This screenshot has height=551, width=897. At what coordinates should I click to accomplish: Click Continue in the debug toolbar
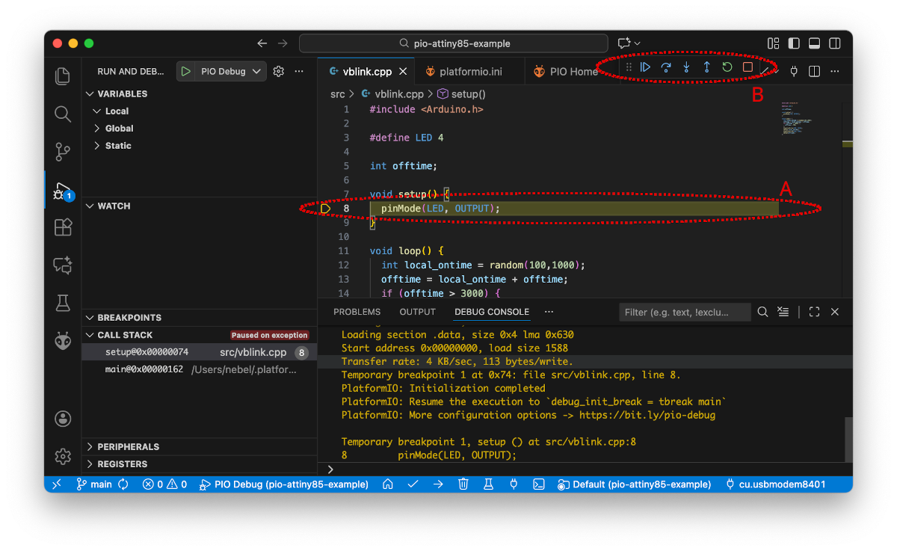click(x=646, y=67)
